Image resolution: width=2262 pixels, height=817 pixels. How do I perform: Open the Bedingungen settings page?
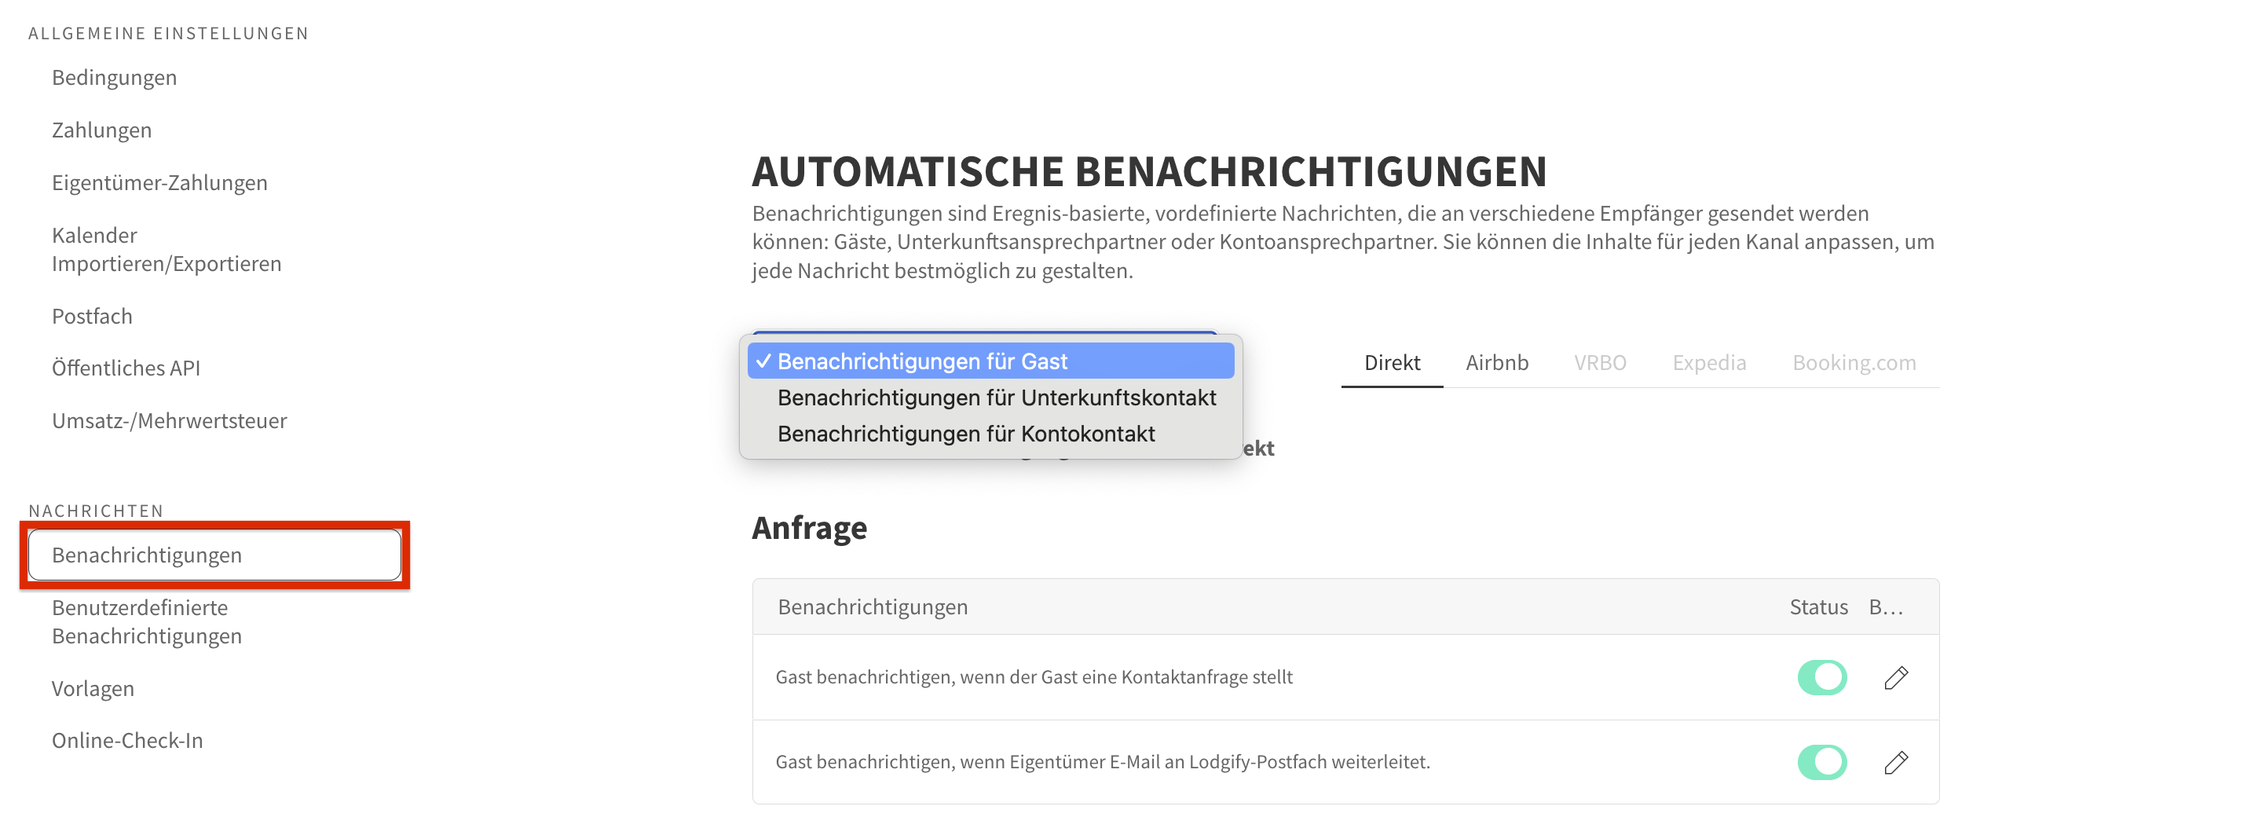pos(114,77)
